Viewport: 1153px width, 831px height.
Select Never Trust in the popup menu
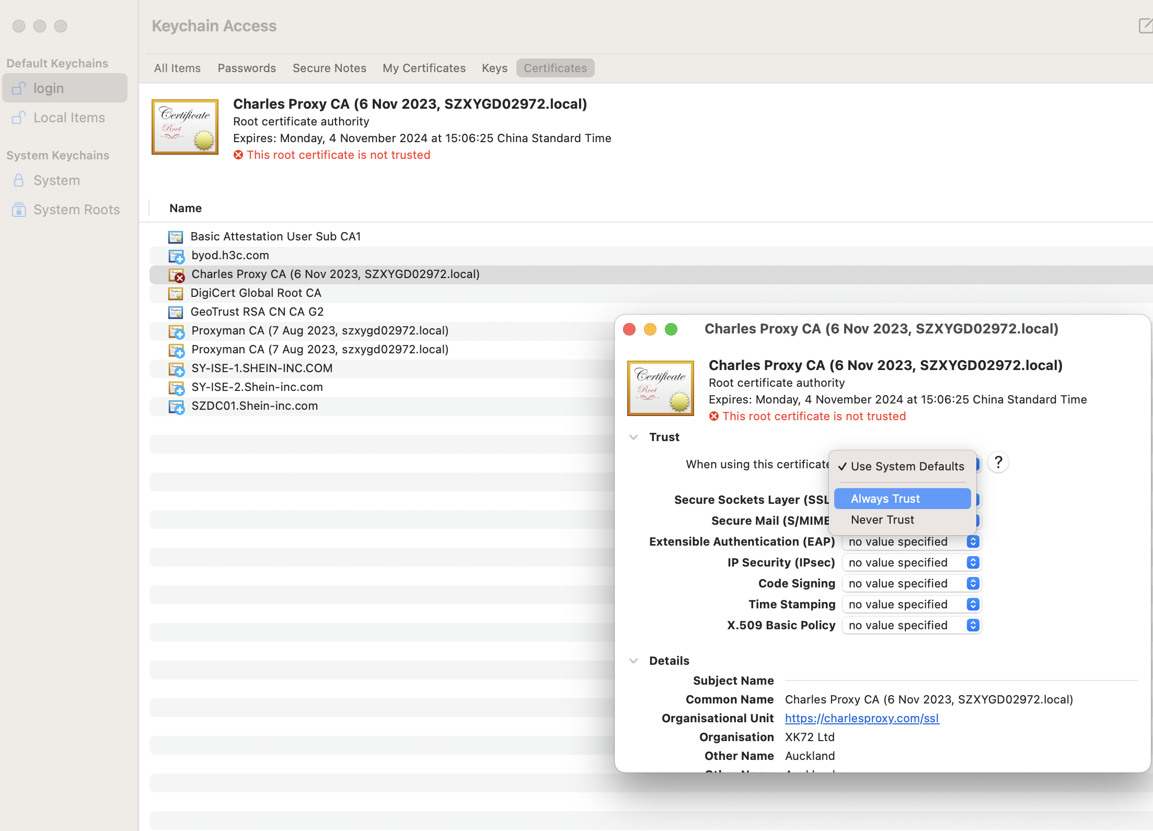(x=882, y=520)
